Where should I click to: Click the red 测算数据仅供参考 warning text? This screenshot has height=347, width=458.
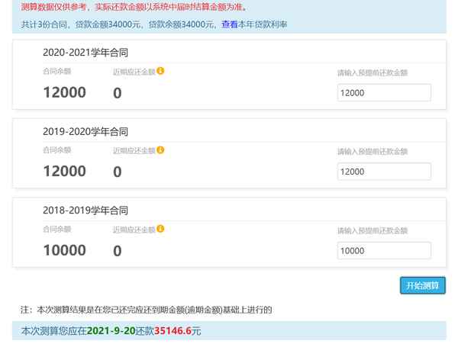pos(134,7)
